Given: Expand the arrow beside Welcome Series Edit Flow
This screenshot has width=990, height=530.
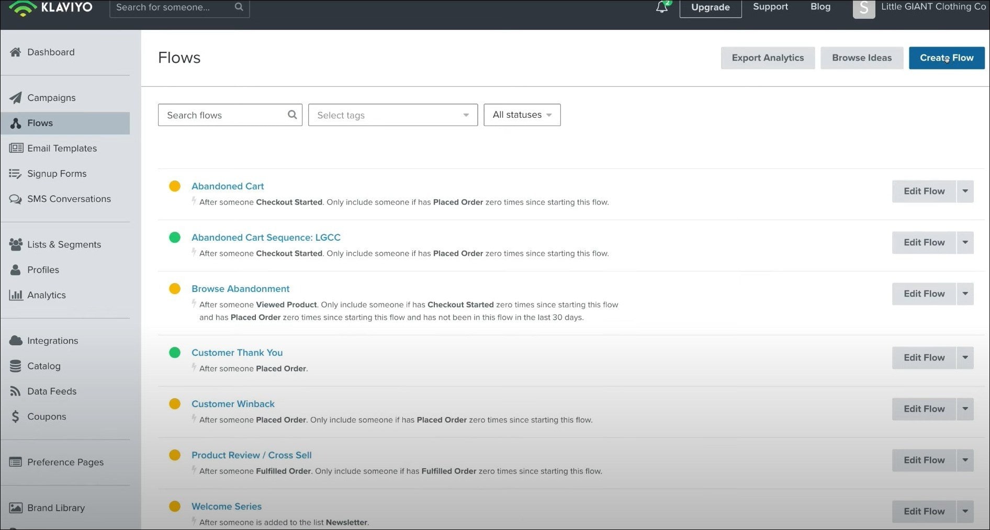Looking at the screenshot, I should point(965,512).
